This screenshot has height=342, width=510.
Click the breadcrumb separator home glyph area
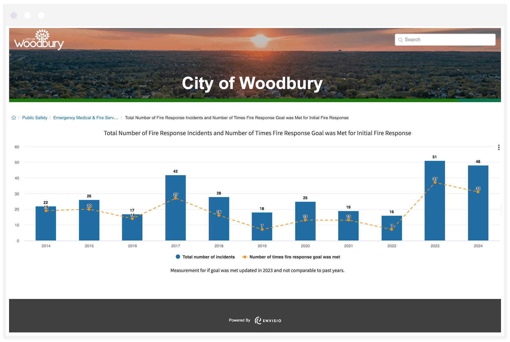coord(14,117)
